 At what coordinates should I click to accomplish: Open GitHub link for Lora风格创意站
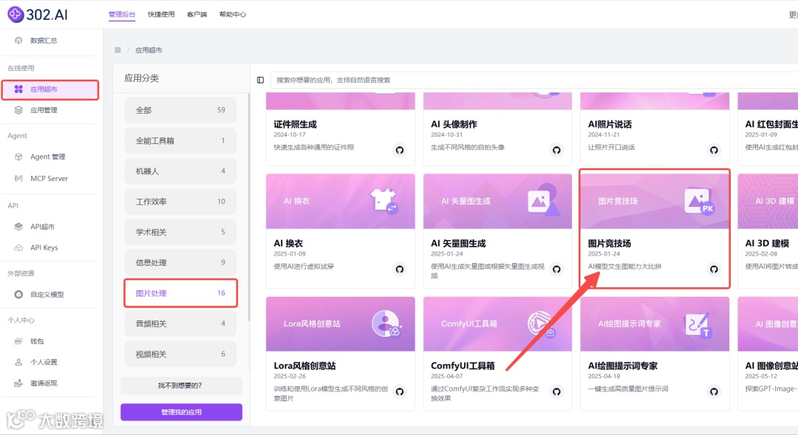(400, 391)
